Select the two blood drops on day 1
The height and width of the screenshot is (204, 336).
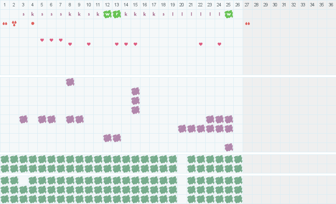click(x=5, y=24)
